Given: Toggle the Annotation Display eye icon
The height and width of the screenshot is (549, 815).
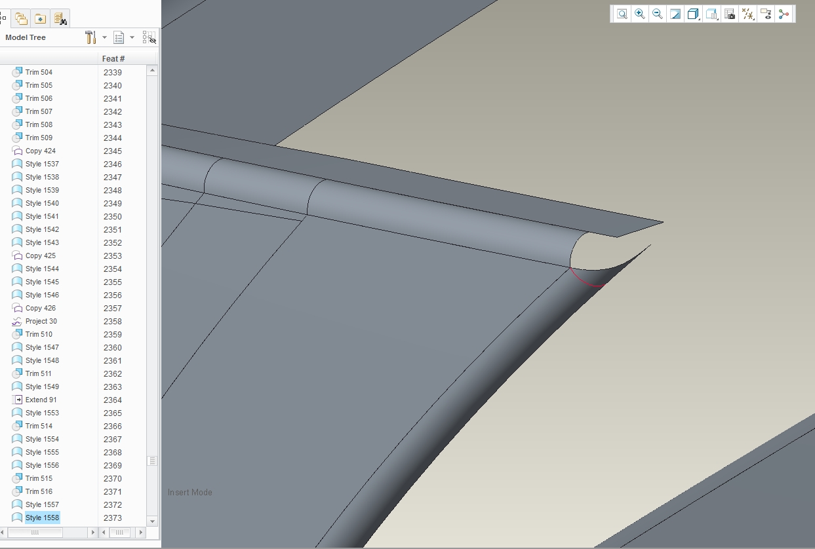Looking at the screenshot, I should 765,14.
